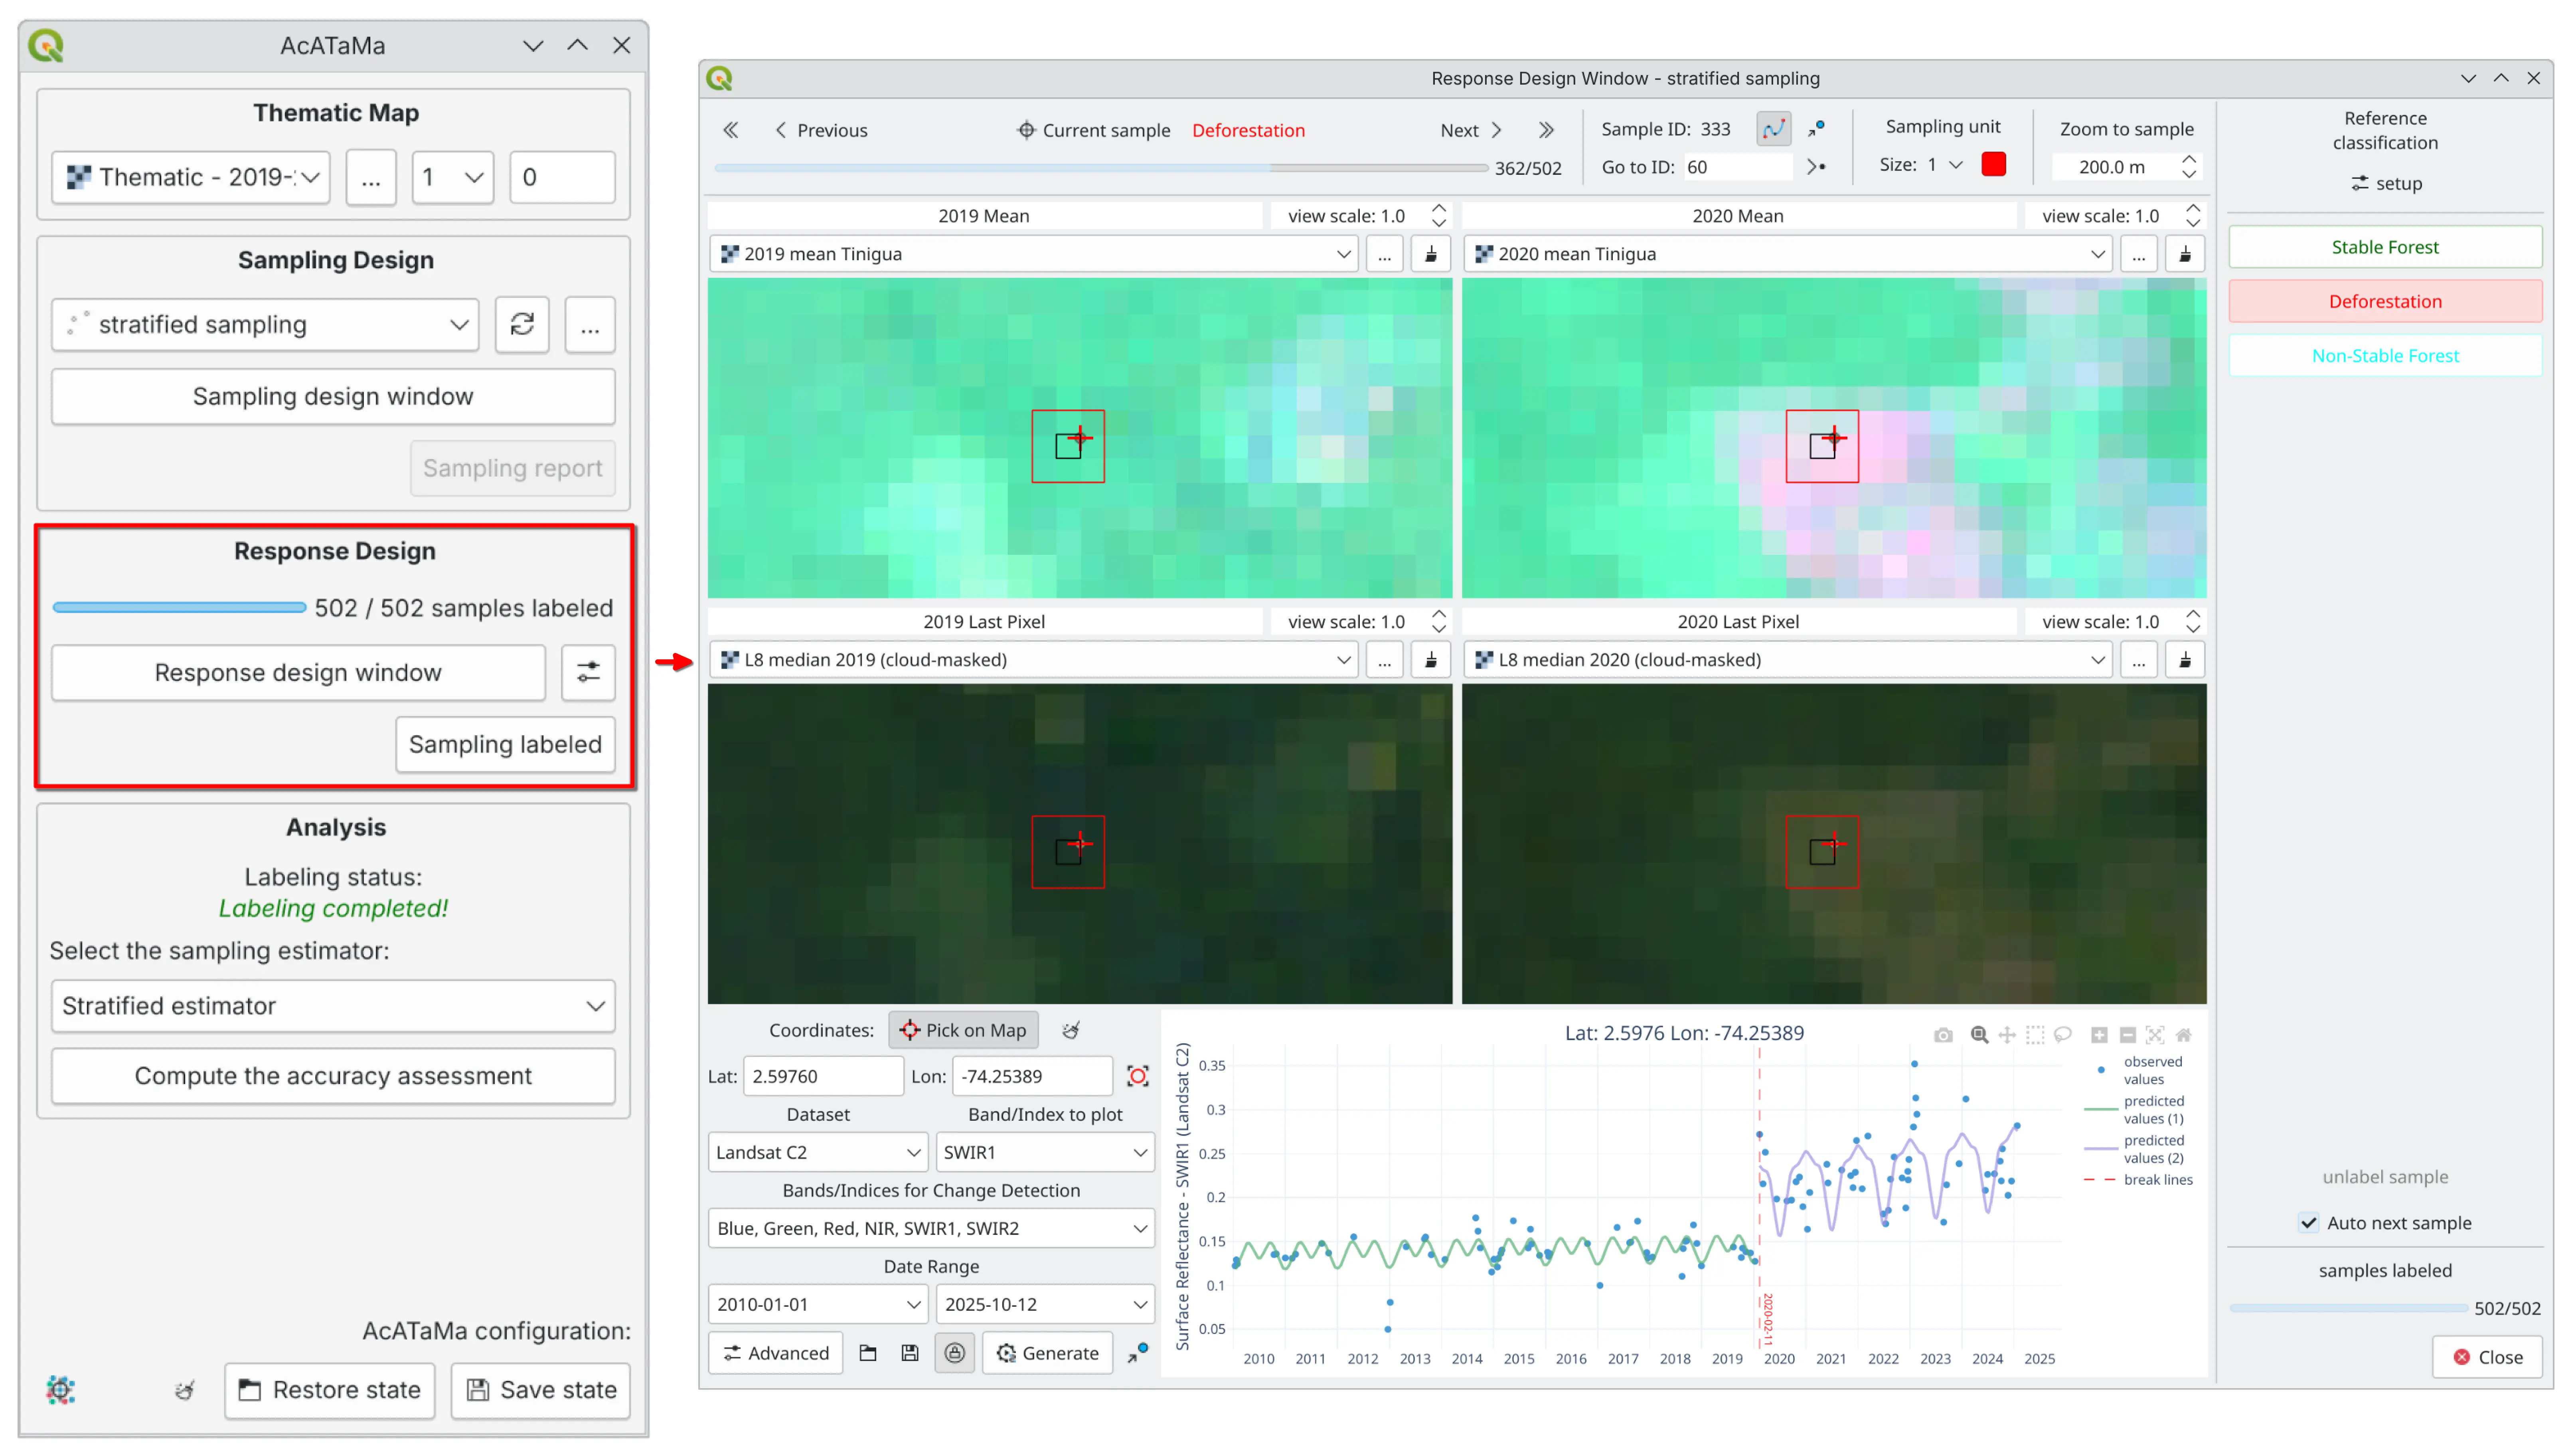This screenshot has width=2576, height=1456.
Task: Toggle the Pick on Map button
Action: pos(963,1030)
